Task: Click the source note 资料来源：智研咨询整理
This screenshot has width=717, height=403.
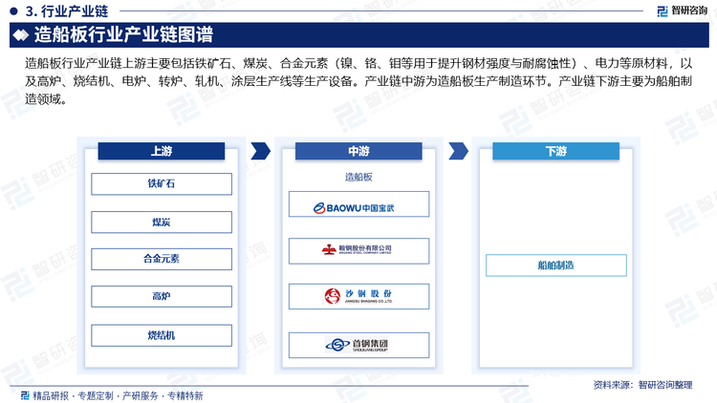Action: (x=642, y=385)
